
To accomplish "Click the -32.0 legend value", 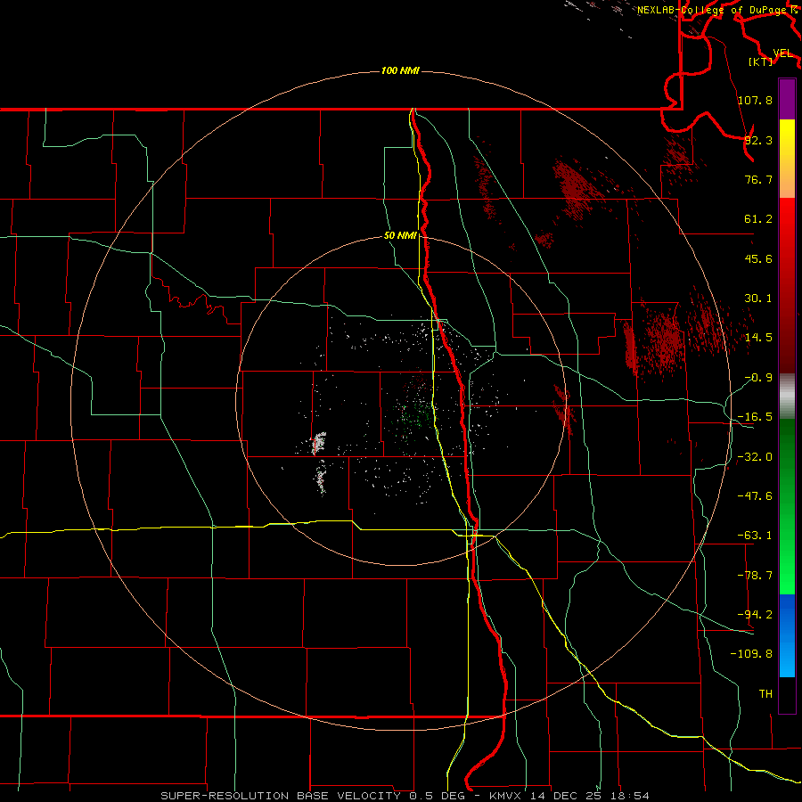I will tap(755, 457).
